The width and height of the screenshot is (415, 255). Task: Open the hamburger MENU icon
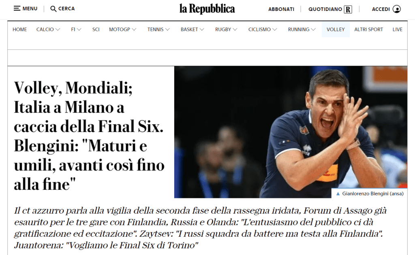pyautogui.click(x=17, y=8)
